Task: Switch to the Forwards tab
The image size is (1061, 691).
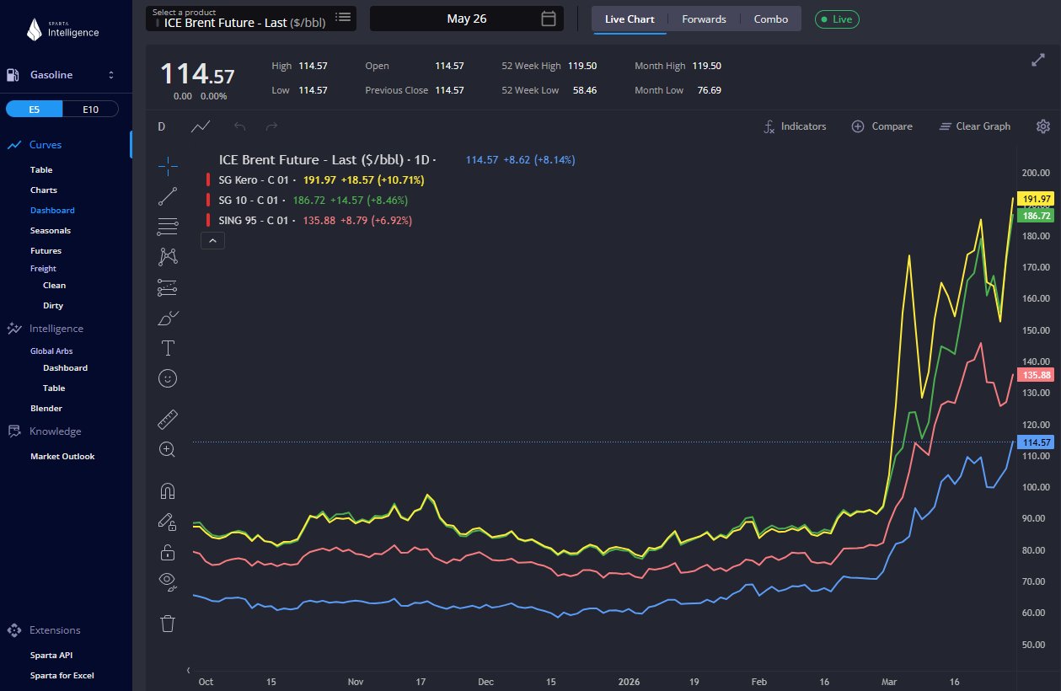Action: point(704,19)
